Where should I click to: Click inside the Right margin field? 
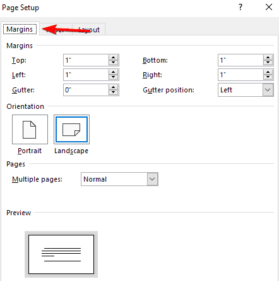[240, 75]
